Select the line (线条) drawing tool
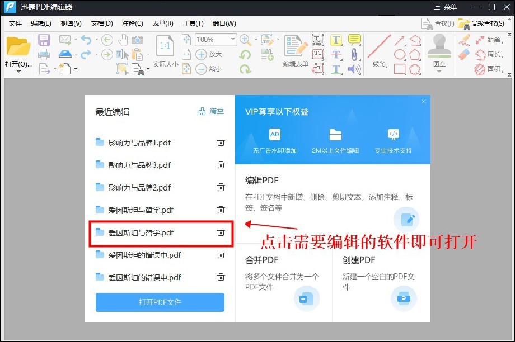Screen dimensions: 515x342 (378, 46)
